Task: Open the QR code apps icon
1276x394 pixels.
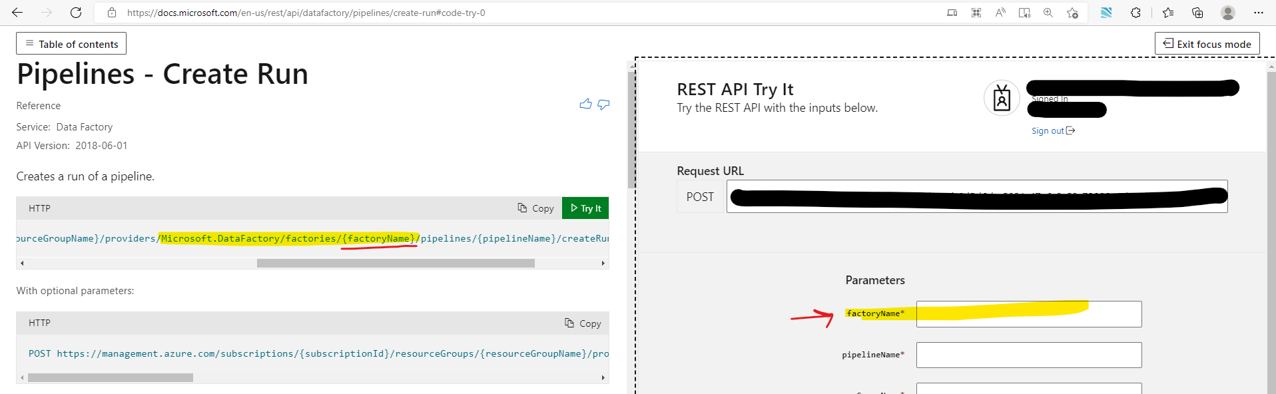Action: [x=976, y=13]
